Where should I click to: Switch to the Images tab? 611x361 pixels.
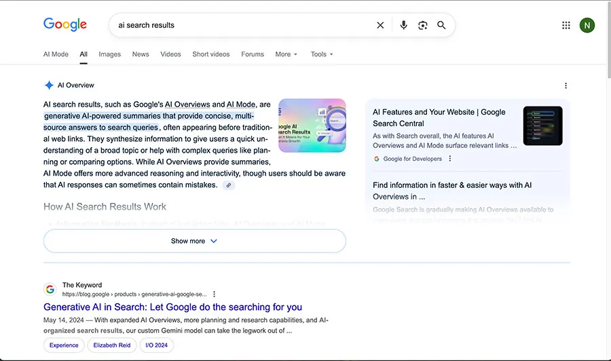pos(109,54)
